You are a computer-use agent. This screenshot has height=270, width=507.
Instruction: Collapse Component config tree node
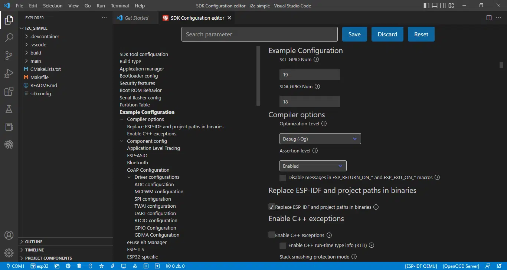coord(122,141)
